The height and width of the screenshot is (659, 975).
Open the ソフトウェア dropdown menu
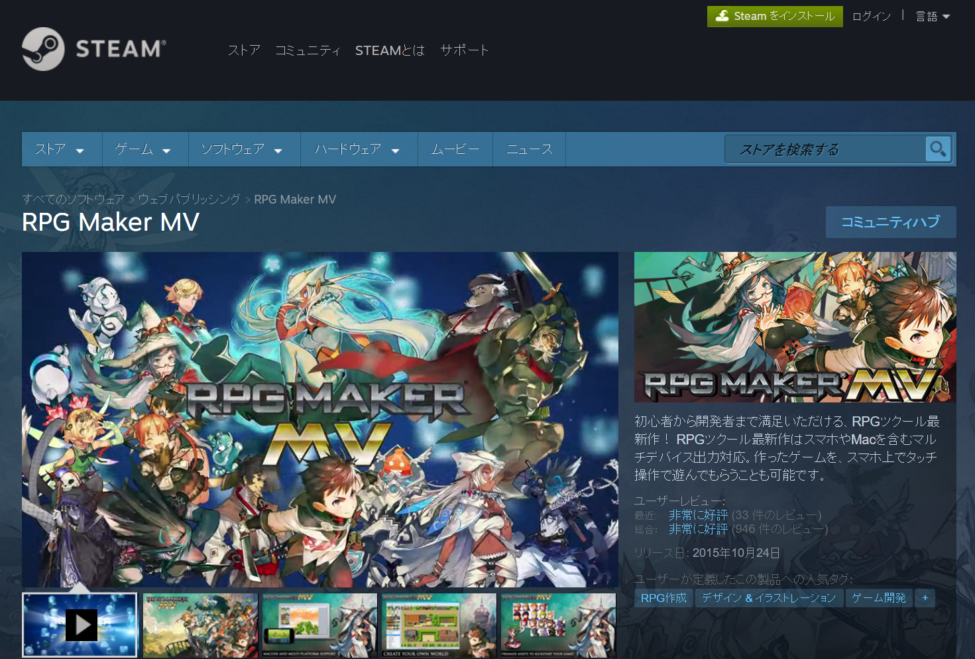coord(243,149)
